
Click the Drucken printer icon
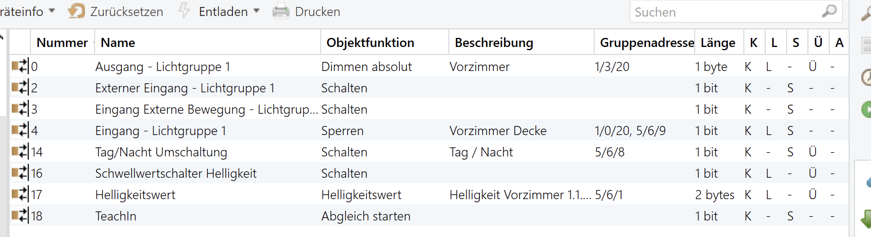tap(281, 11)
